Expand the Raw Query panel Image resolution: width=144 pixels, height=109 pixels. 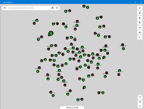point(72,108)
